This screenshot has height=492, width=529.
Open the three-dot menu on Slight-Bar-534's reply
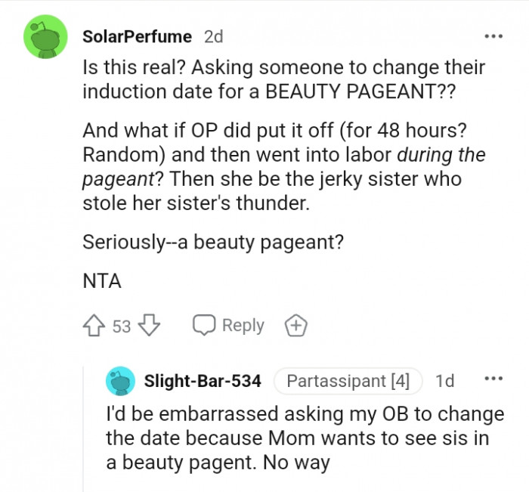(493, 380)
